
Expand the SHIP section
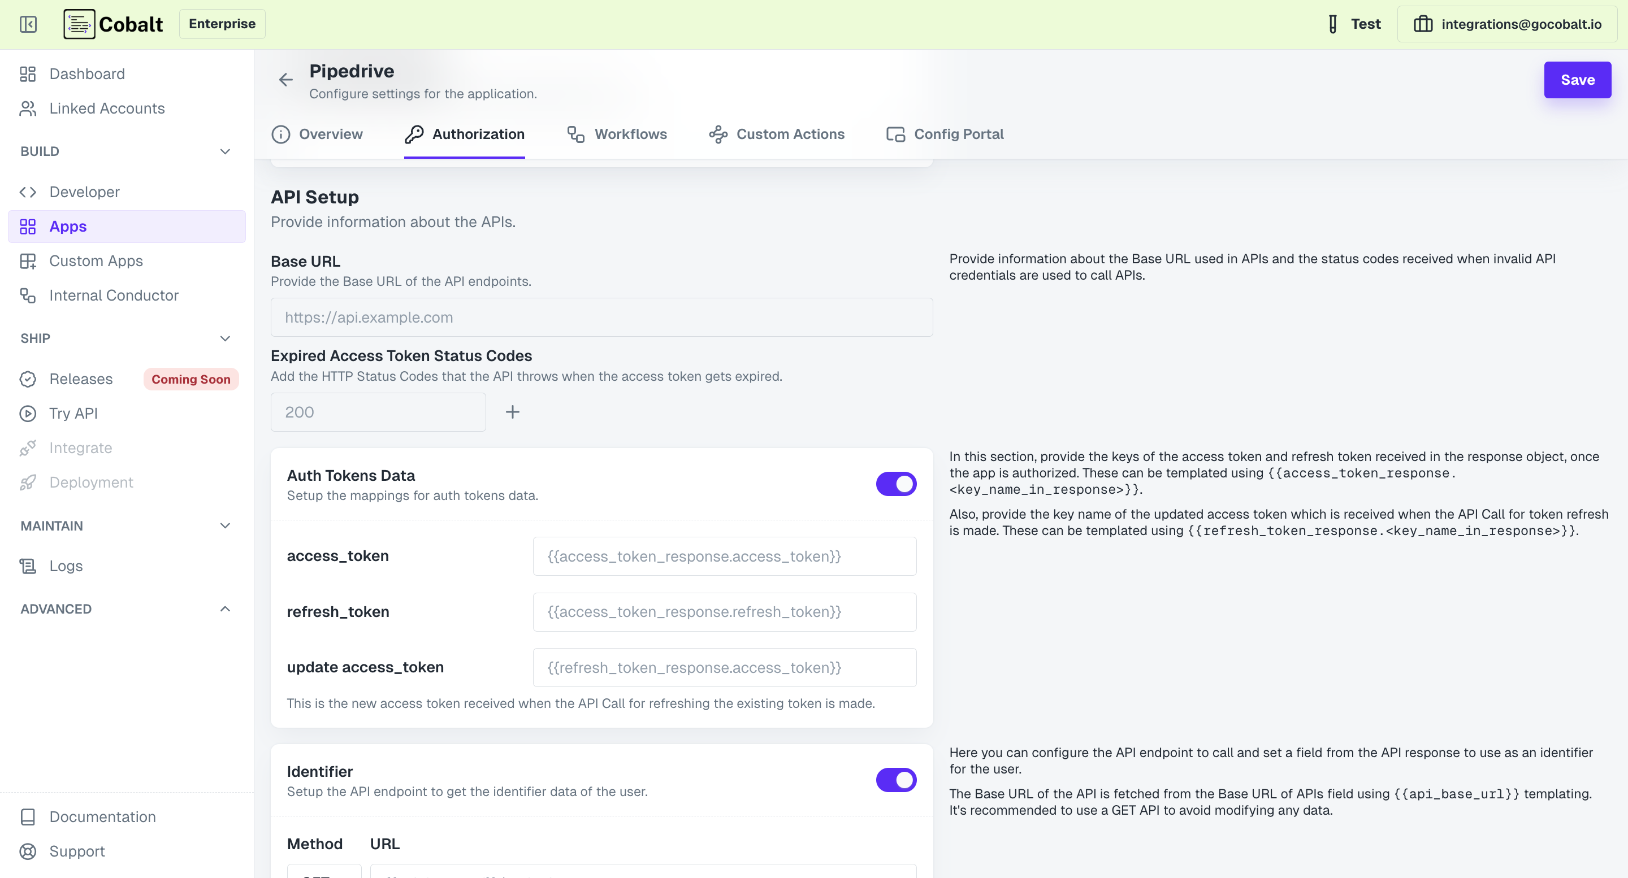point(225,338)
